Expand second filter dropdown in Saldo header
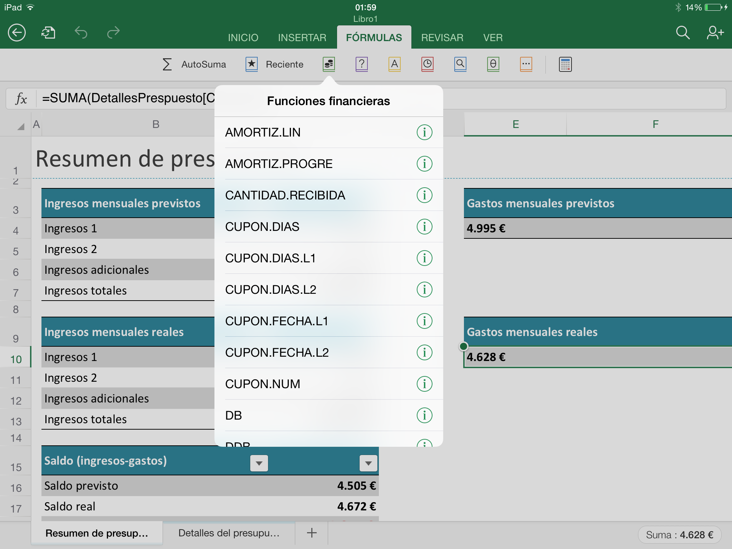The width and height of the screenshot is (732, 549). 368,463
